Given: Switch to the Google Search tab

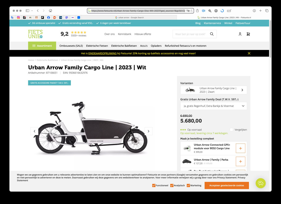Looking at the screenshot, I should pos(129,17).
